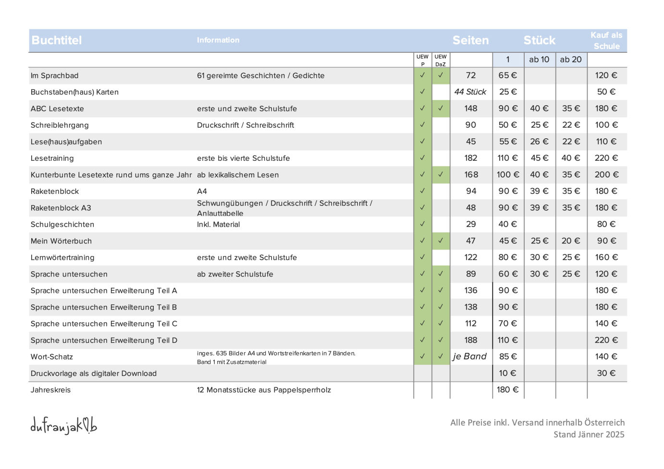Click the page count 122
This screenshot has height=469, width=664.
(471, 257)
